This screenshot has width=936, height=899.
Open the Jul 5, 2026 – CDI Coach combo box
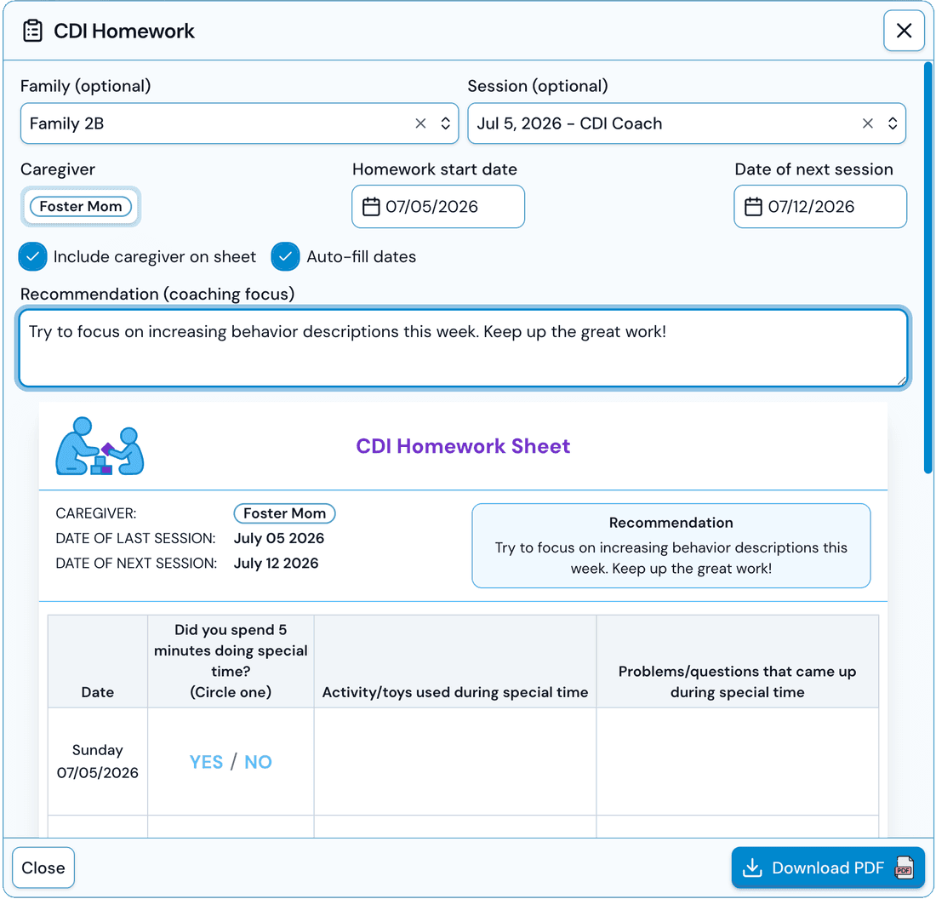pos(687,123)
